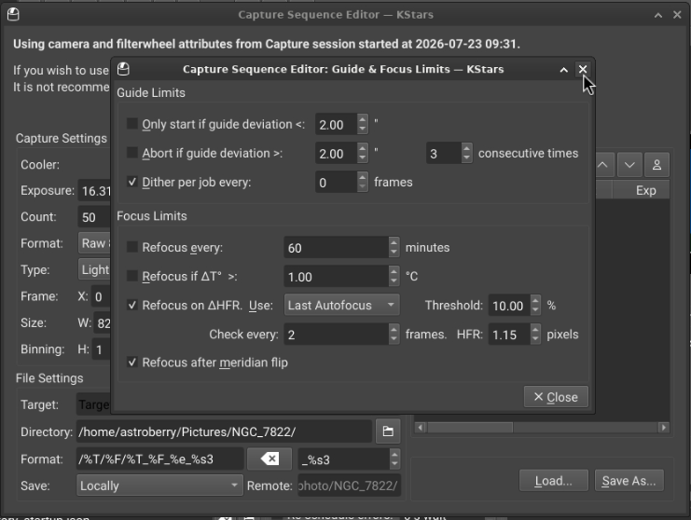691x520 pixels.
Task: Click the Guide & Focus Limits dialog window icon
Action: [123, 69]
